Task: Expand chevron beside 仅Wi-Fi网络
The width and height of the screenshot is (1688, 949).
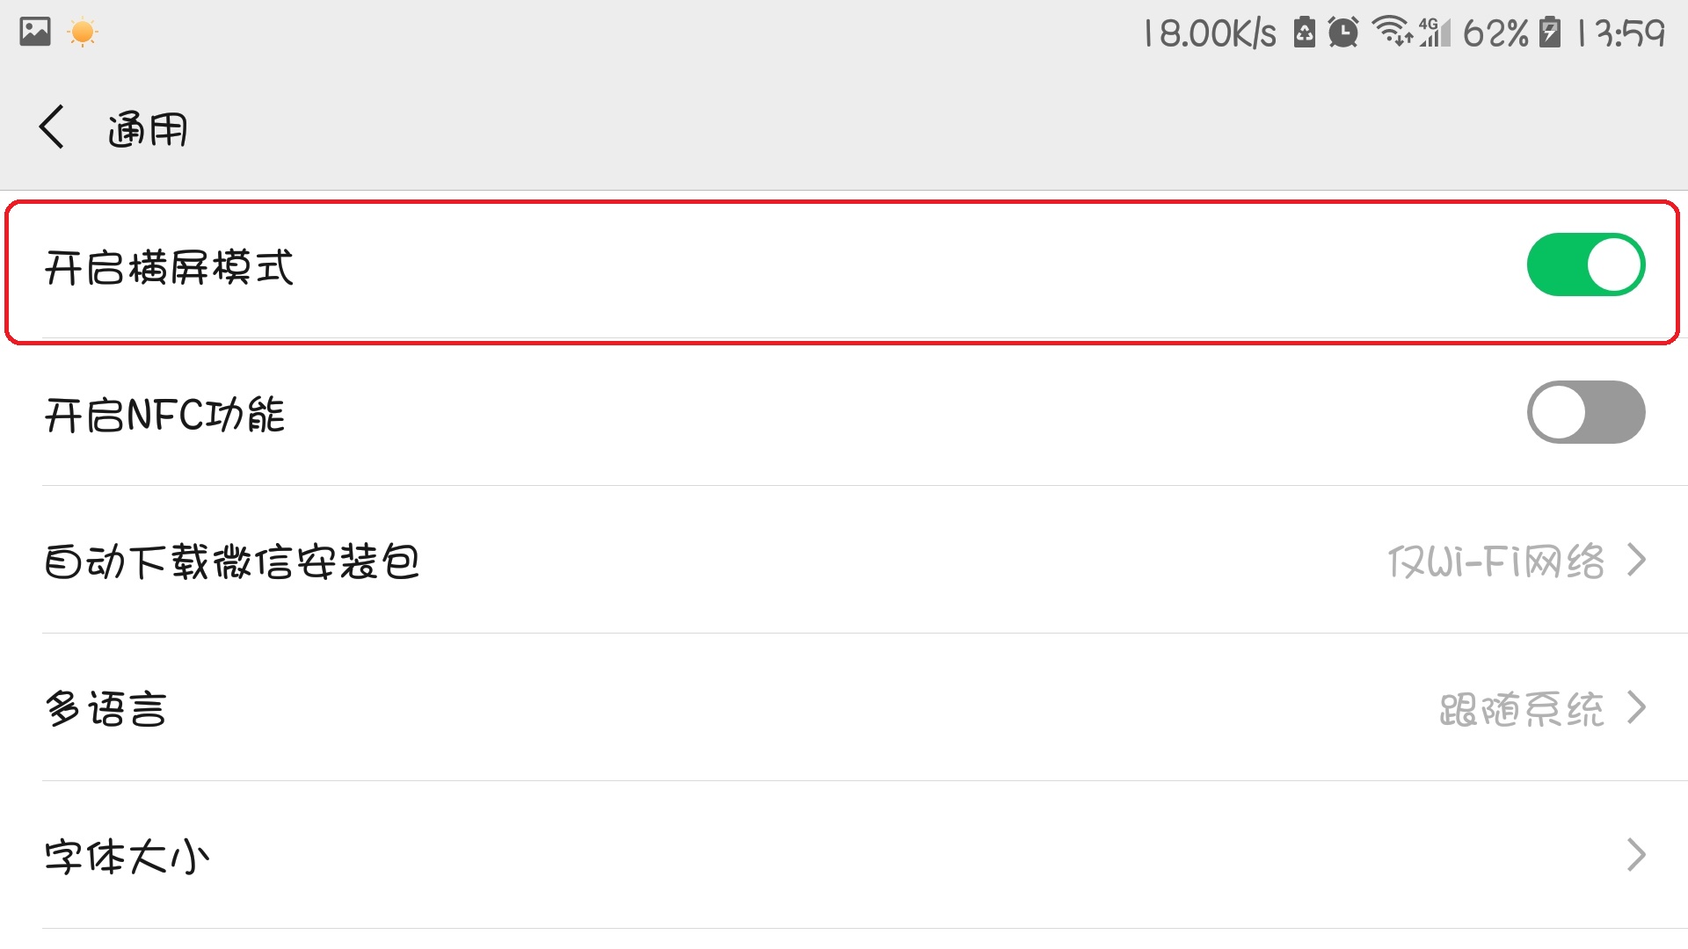Action: [1636, 560]
